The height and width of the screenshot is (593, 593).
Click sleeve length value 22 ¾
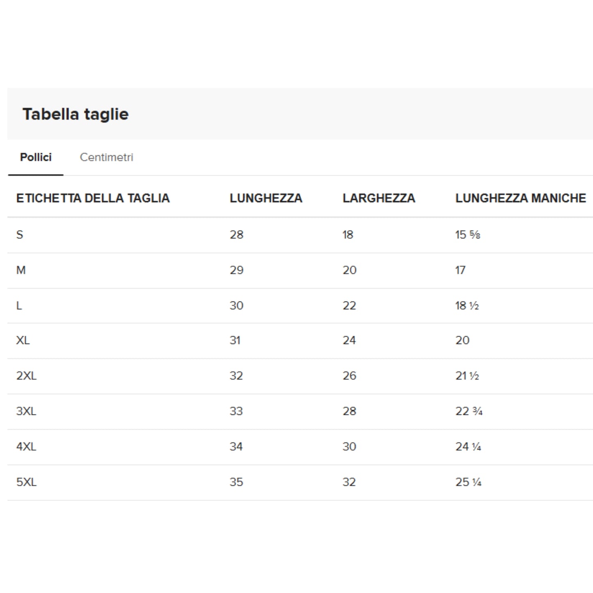(x=469, y=411)
